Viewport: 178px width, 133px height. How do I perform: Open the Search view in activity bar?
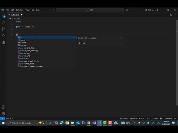3,22
